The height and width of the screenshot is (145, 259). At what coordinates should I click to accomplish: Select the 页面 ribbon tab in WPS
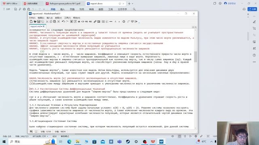coord(72,9)
